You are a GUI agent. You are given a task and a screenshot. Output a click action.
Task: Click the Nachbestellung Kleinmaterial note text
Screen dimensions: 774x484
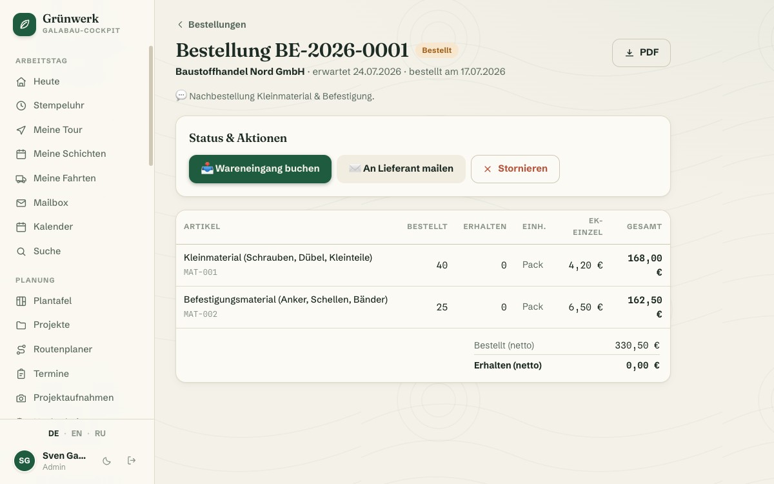coord(282,96)
